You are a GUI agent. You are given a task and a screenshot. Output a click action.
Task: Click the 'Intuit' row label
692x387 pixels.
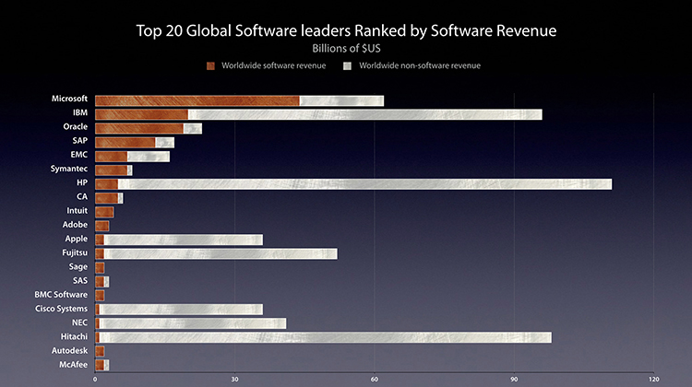point(78,211)
